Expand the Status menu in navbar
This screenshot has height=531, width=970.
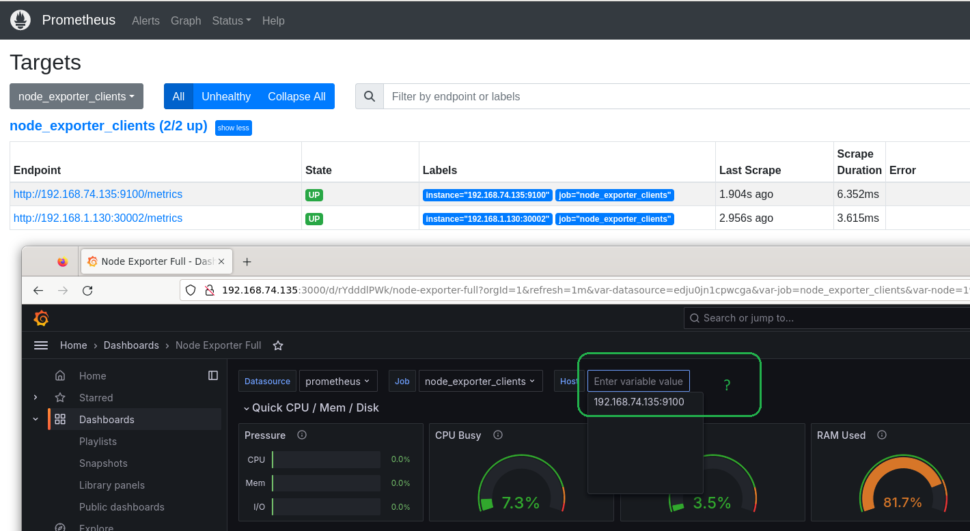(x=232, y=20)
